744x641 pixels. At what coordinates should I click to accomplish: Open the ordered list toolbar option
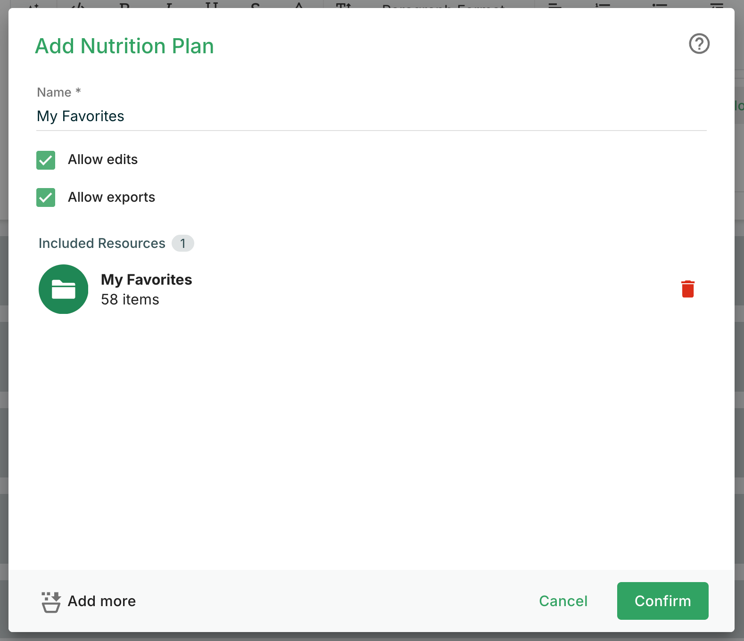click(603, 4)
